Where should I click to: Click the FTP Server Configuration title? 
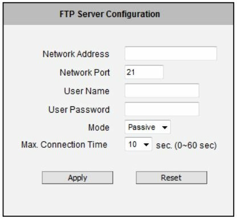(x=109, y=14)
